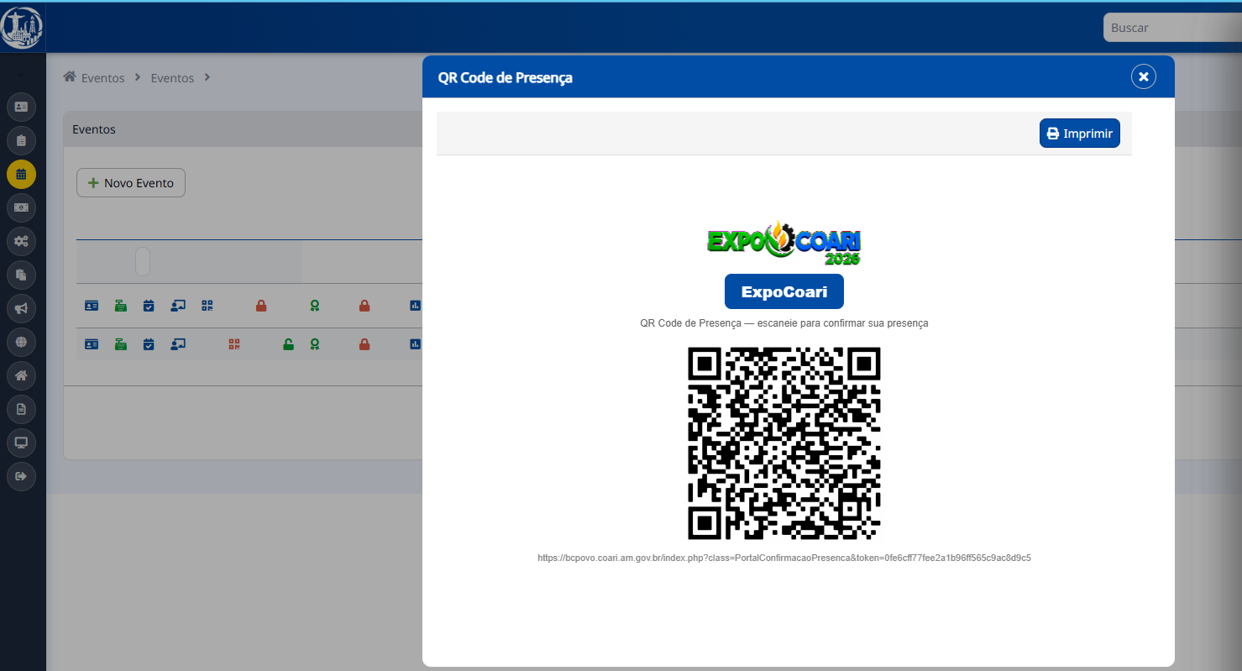This screenshot has width=1242, height=671.
Task: Click the small filter box in the table header
Action: [143, 262]
